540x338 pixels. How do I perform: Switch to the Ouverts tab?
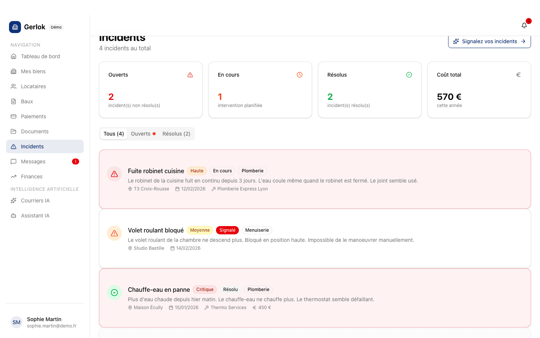point(143,134)
